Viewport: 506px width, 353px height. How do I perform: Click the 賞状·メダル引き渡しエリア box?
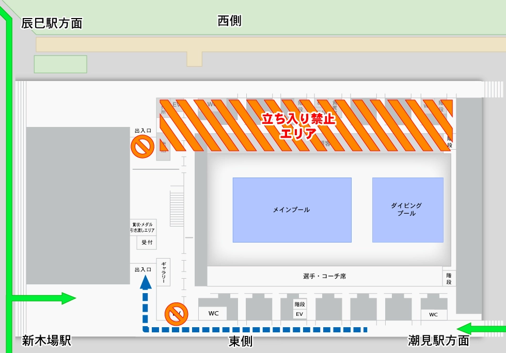143,228
